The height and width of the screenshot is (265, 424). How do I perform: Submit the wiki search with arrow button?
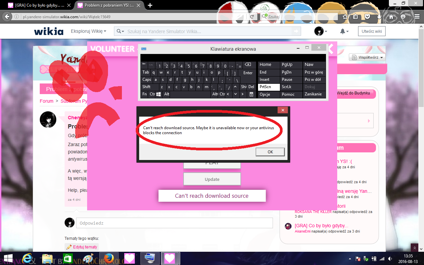pyautogui.click(x=295, y=31)
